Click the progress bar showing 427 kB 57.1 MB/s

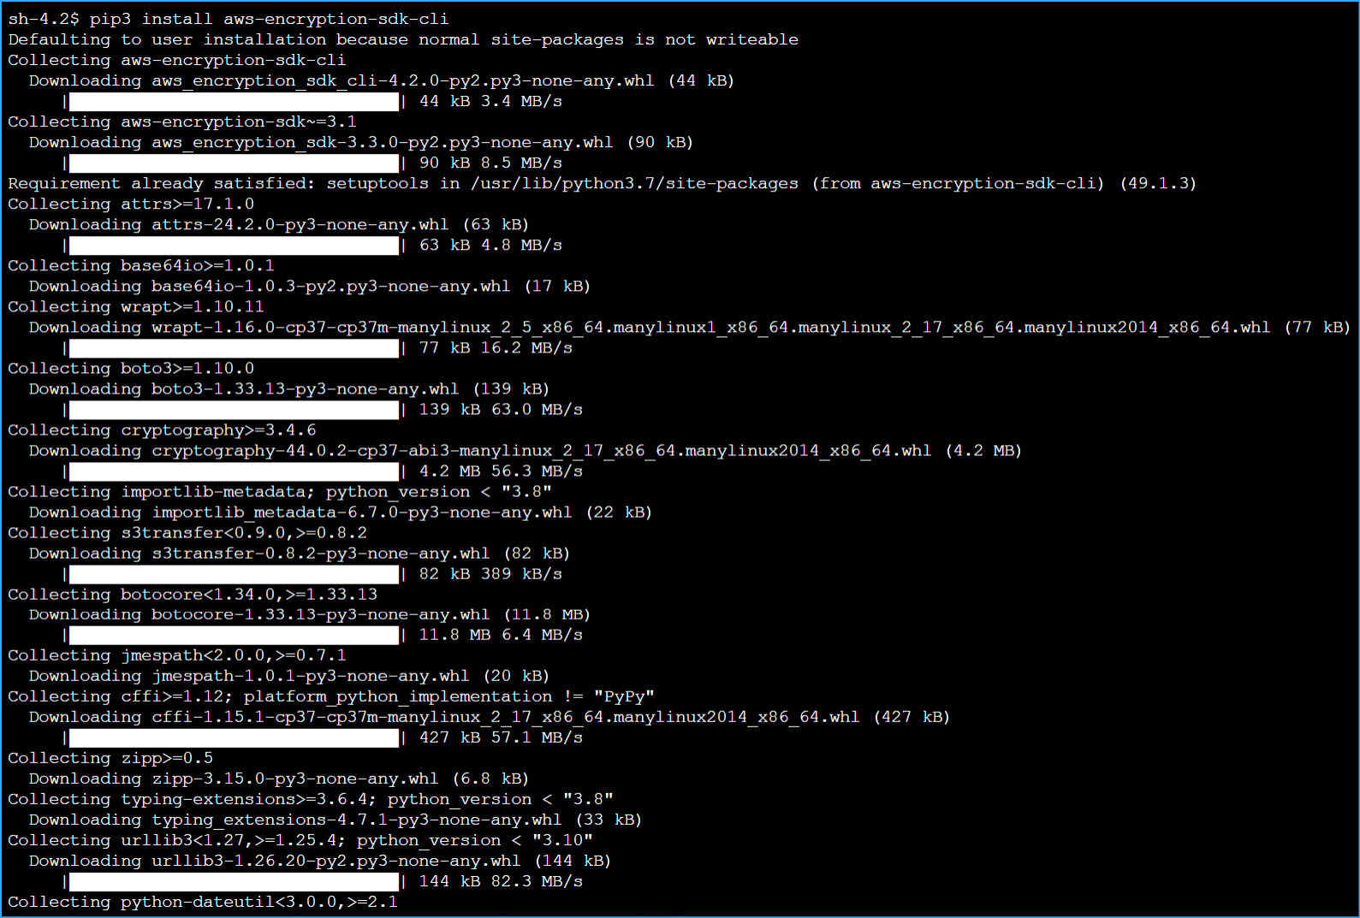click(234, 738)
